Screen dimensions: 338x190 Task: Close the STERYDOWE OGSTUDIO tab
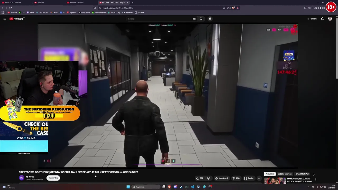coord(128,3)
